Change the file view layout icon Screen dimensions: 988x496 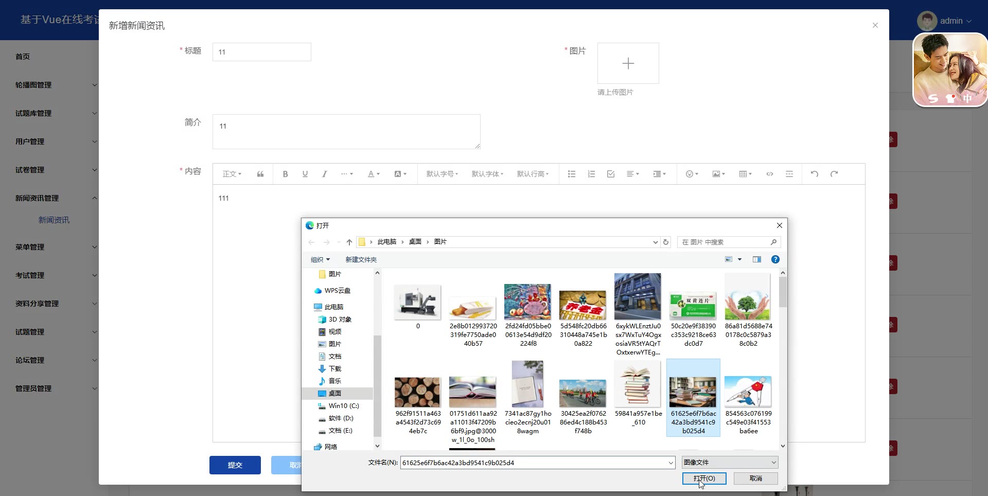tap(729, 259)
